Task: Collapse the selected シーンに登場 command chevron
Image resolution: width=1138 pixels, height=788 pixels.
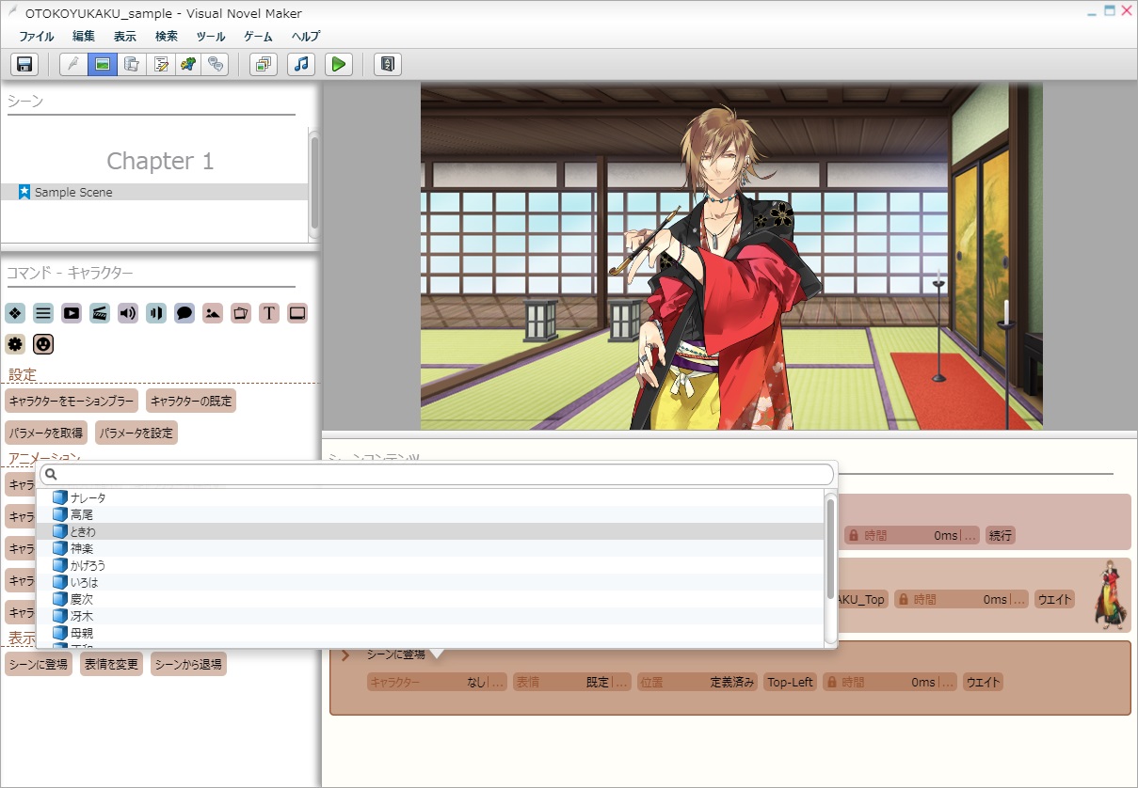Action: pos(345,654)
